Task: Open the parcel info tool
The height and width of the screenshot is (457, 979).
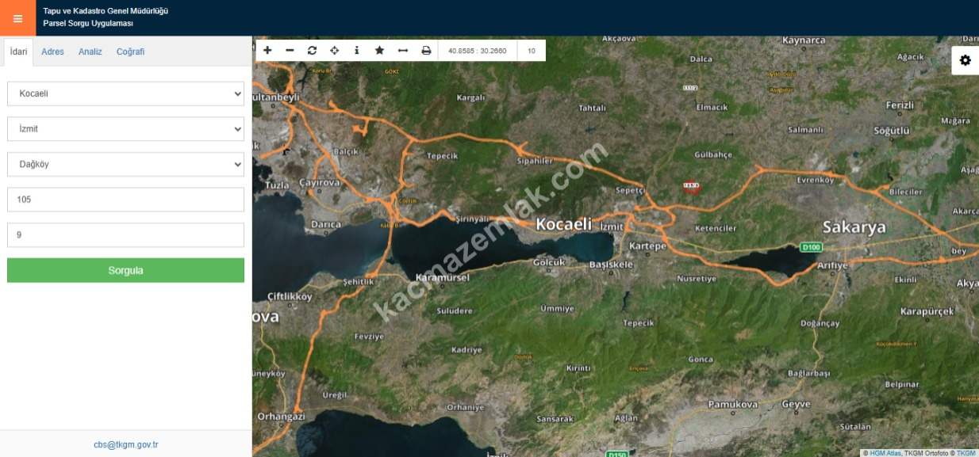Action: (356, 51)
